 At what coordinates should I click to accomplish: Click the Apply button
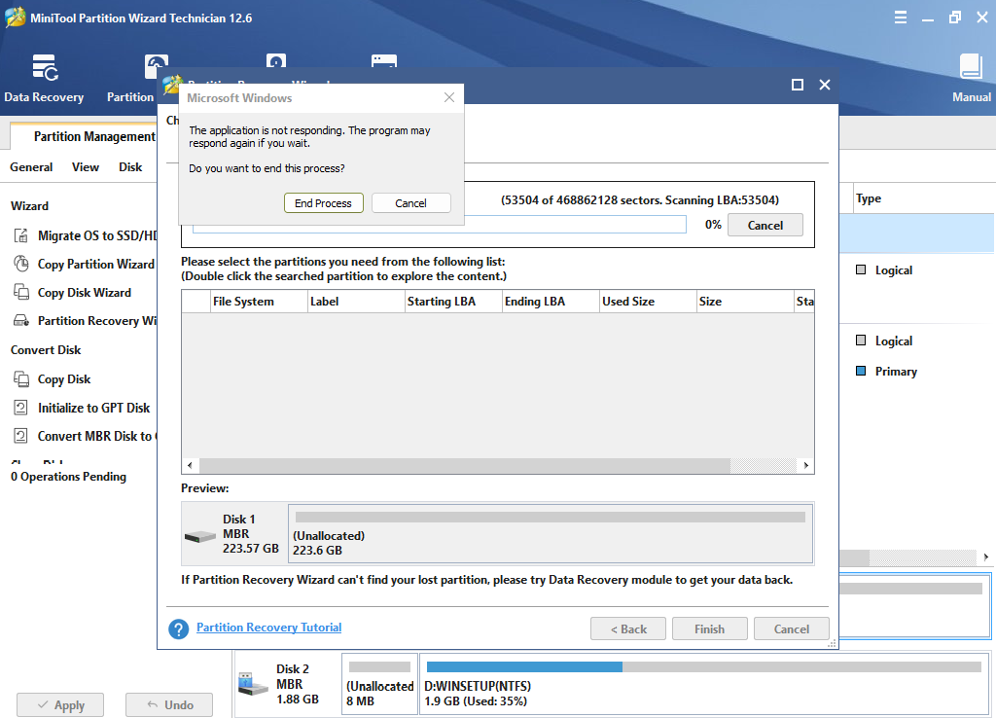[60, 705]
